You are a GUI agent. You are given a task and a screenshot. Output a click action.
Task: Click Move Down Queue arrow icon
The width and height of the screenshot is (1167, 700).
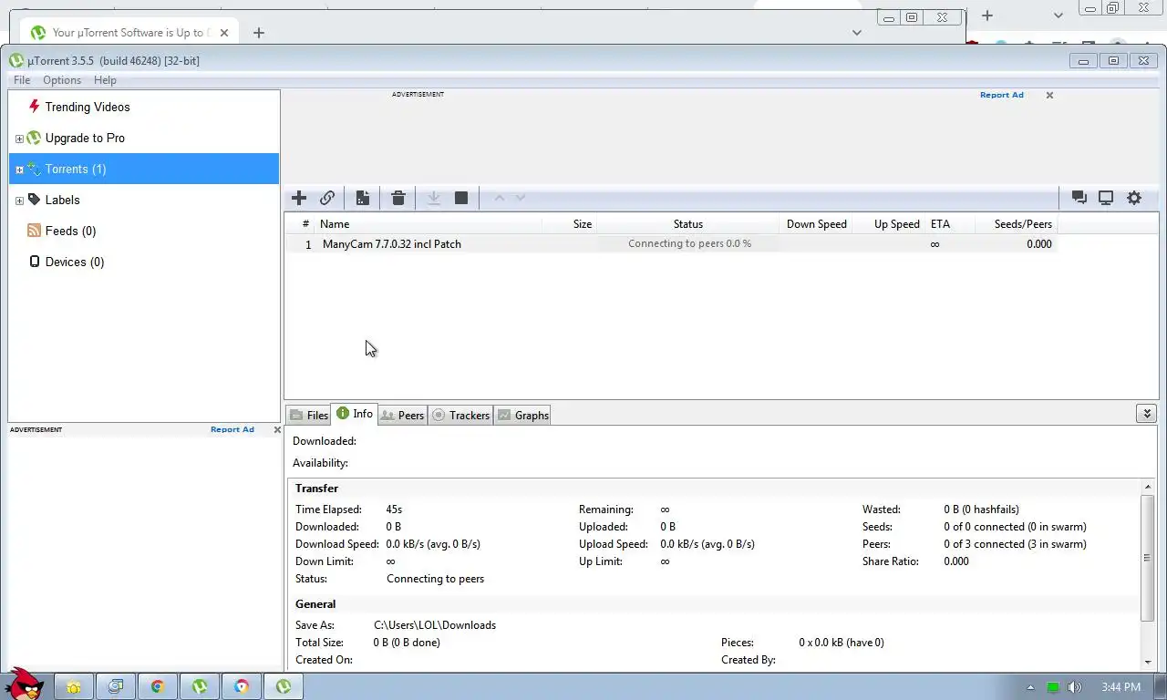(x=521, y=198)
